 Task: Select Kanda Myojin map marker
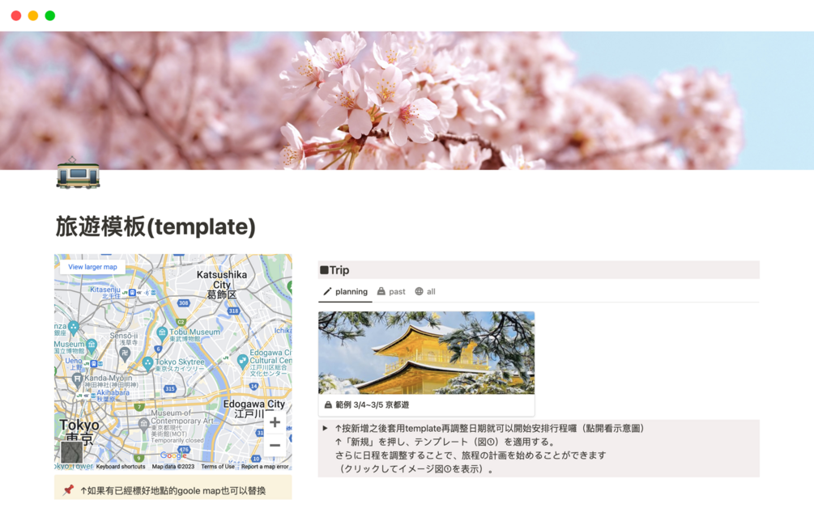point(78,379)
